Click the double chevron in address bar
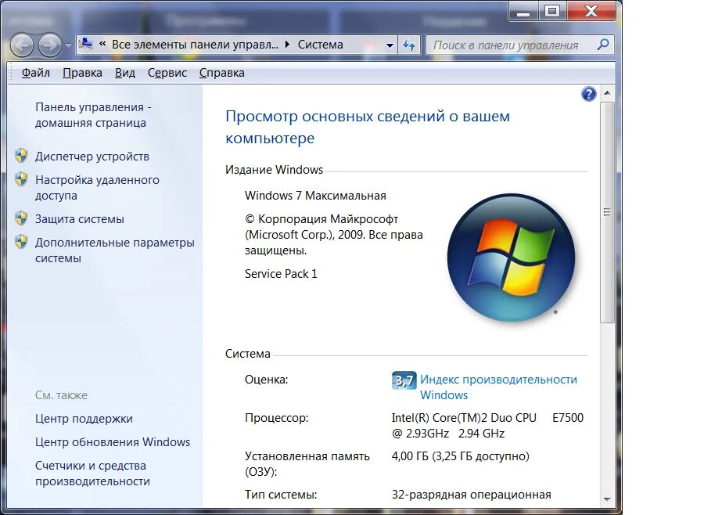Screen dimensions: 704x515 (x=102, y=44)
